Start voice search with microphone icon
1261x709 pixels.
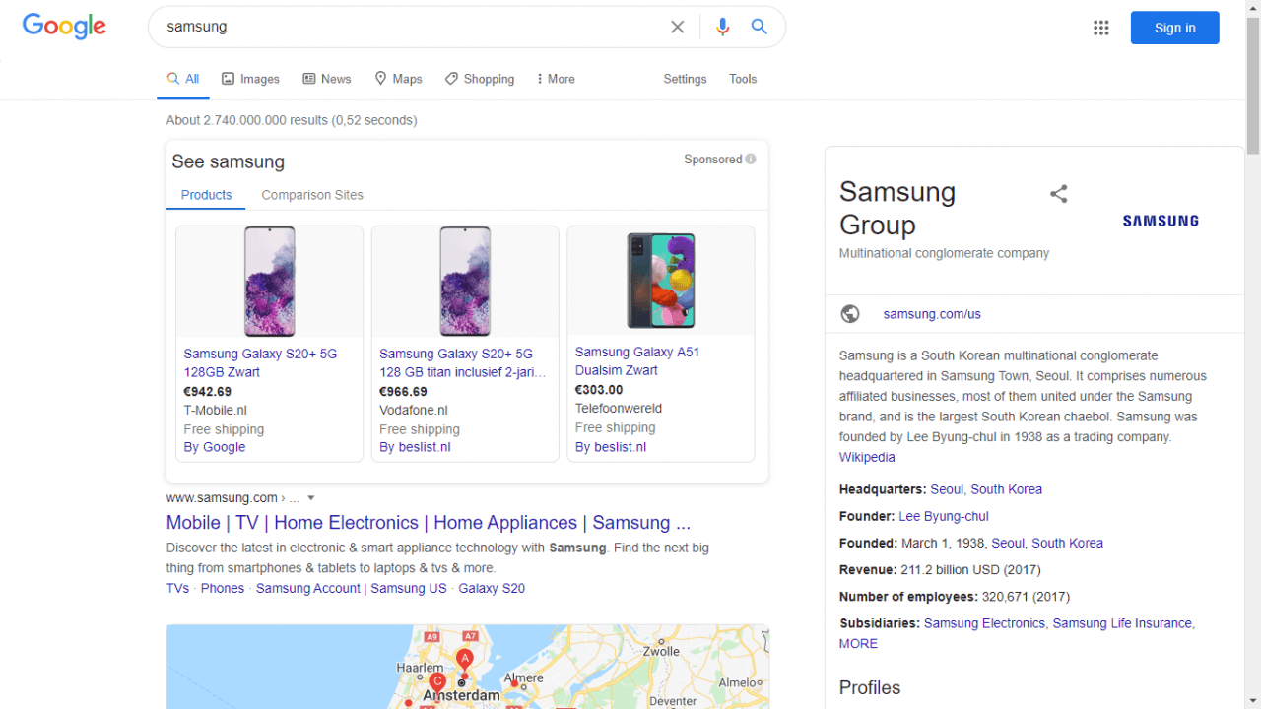point(723,28)
